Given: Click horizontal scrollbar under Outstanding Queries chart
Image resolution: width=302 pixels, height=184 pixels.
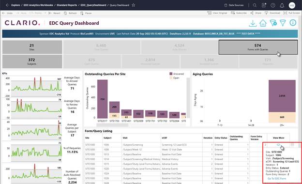Looking at the screenshot, I should tap(112, 125).
